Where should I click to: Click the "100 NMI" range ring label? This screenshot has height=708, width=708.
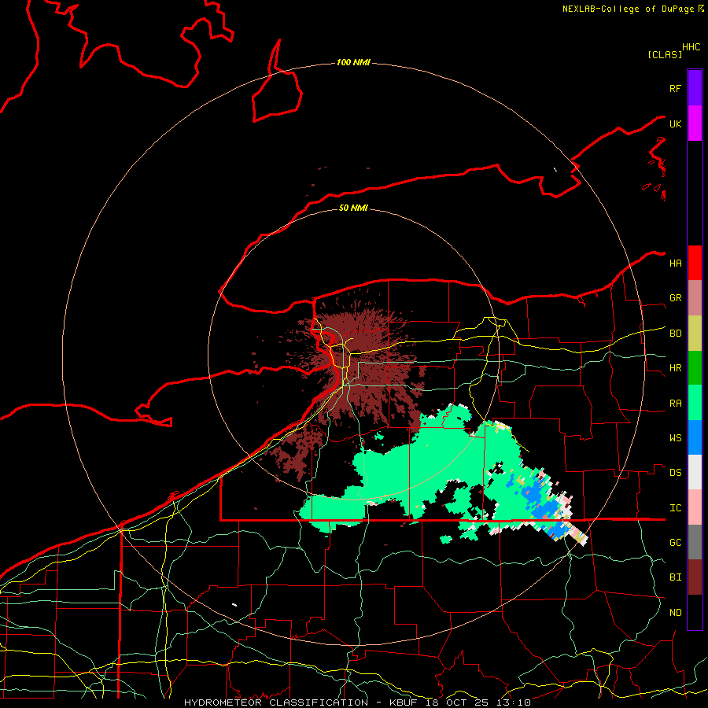353,62
